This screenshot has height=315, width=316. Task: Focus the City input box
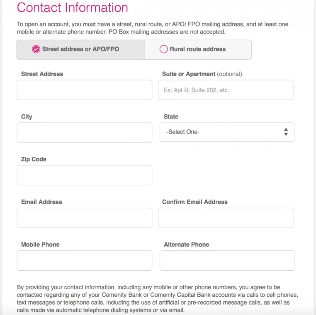[85, 133]
